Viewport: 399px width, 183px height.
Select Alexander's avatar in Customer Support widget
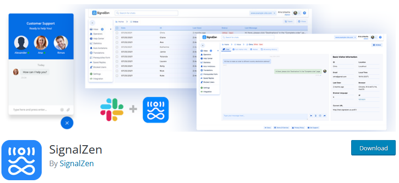[21, 42]
